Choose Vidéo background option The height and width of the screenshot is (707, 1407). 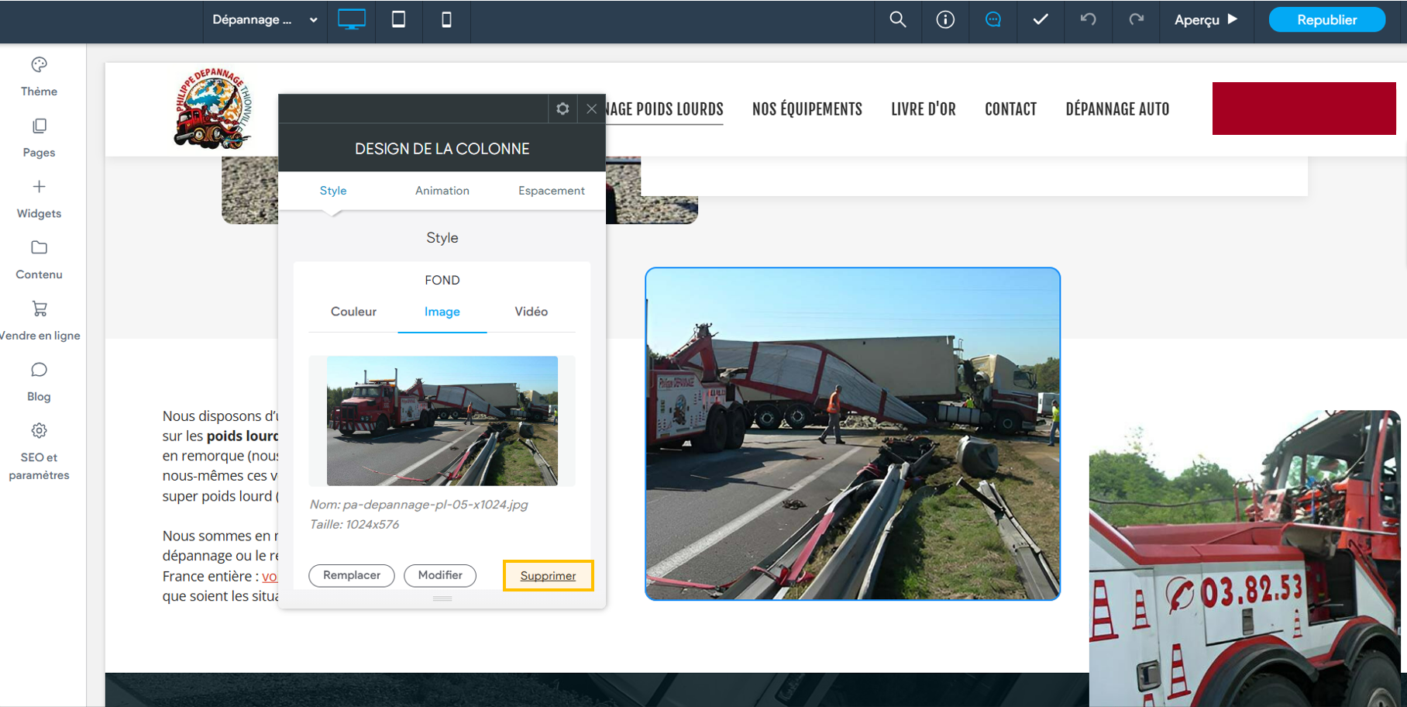[x=531, y=312]
